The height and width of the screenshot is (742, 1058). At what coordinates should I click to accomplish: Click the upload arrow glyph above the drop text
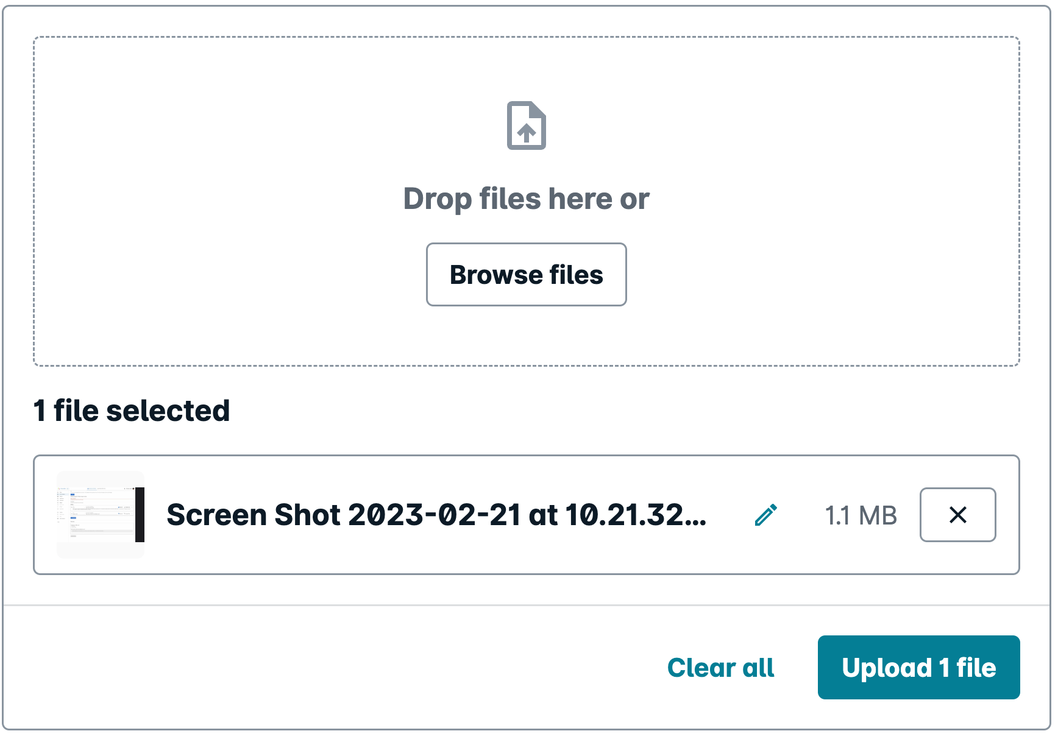526,125
